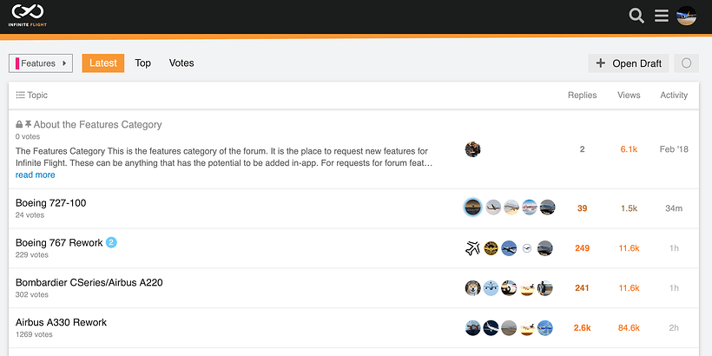Open the hamburger menu icon
The image size is (712, 356).
point(662,16)
